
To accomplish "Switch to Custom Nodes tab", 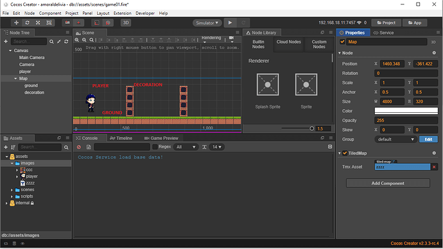I will [x=319, y=44].
